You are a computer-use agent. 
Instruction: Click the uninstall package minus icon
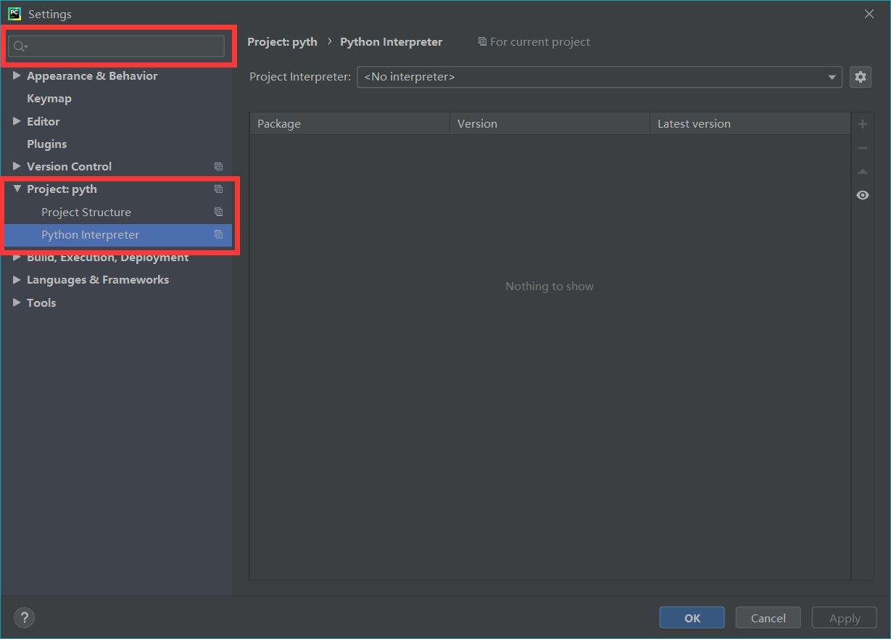[x=862, y=147]
